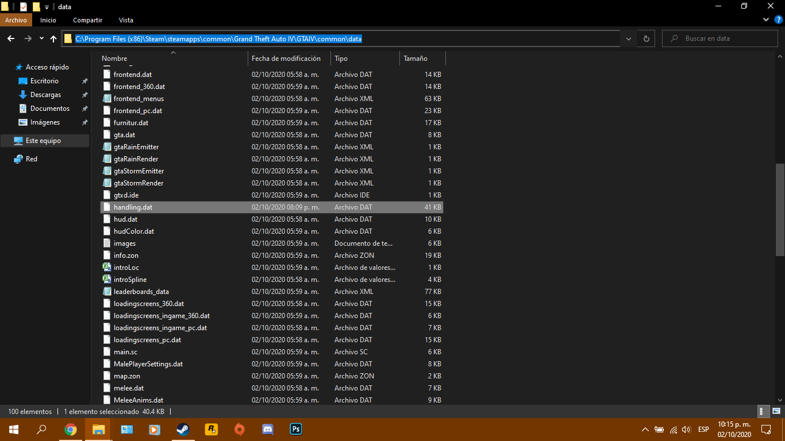Click the Forward navigation arrow

click(x=28, y=38)
